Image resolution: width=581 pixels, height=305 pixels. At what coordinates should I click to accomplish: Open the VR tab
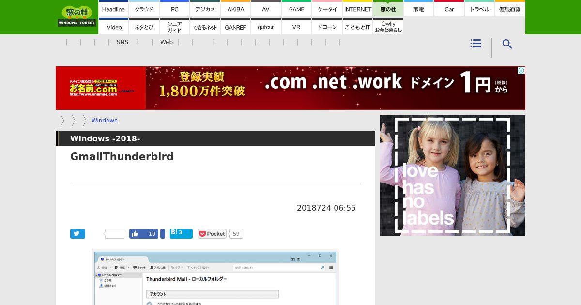point(296,27)
